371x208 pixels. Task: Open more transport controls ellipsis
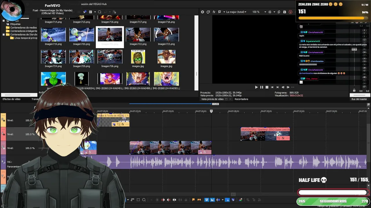pyautogui.click(x=292, y=87)
